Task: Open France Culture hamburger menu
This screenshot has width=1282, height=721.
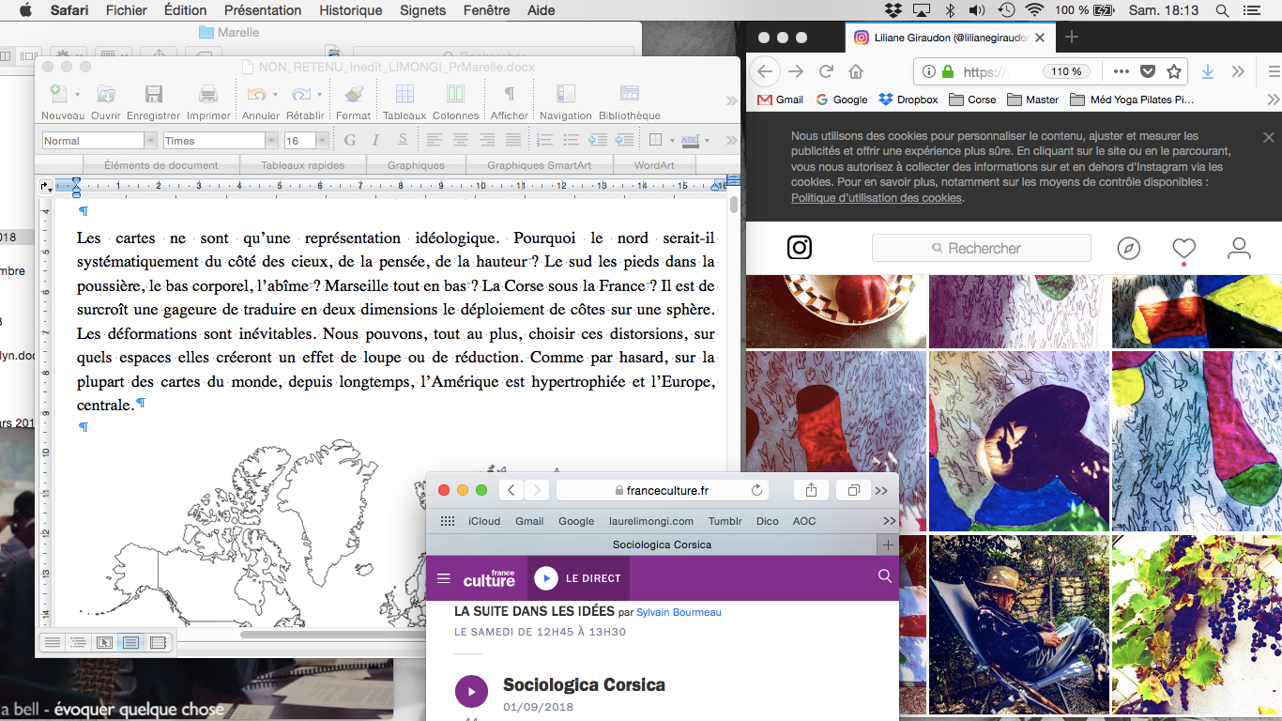Action: pyautogui.click(x=444, y=578)
